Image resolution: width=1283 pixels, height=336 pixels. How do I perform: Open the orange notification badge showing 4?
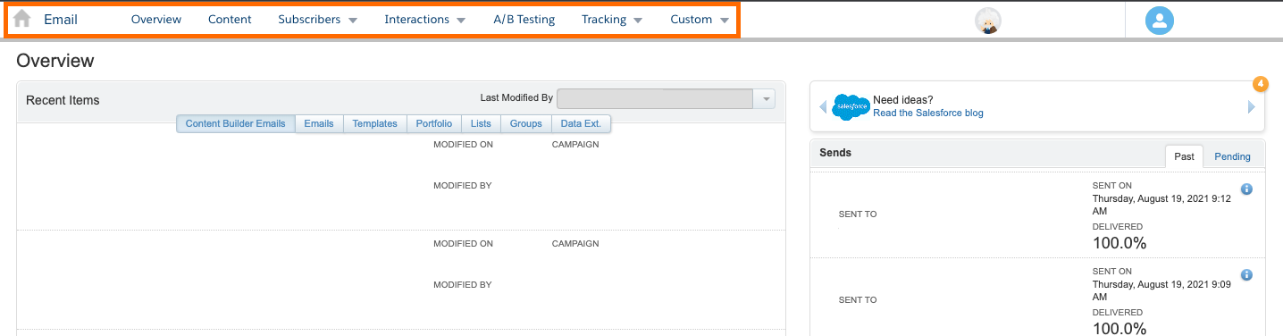click(x=1261, y=84)
